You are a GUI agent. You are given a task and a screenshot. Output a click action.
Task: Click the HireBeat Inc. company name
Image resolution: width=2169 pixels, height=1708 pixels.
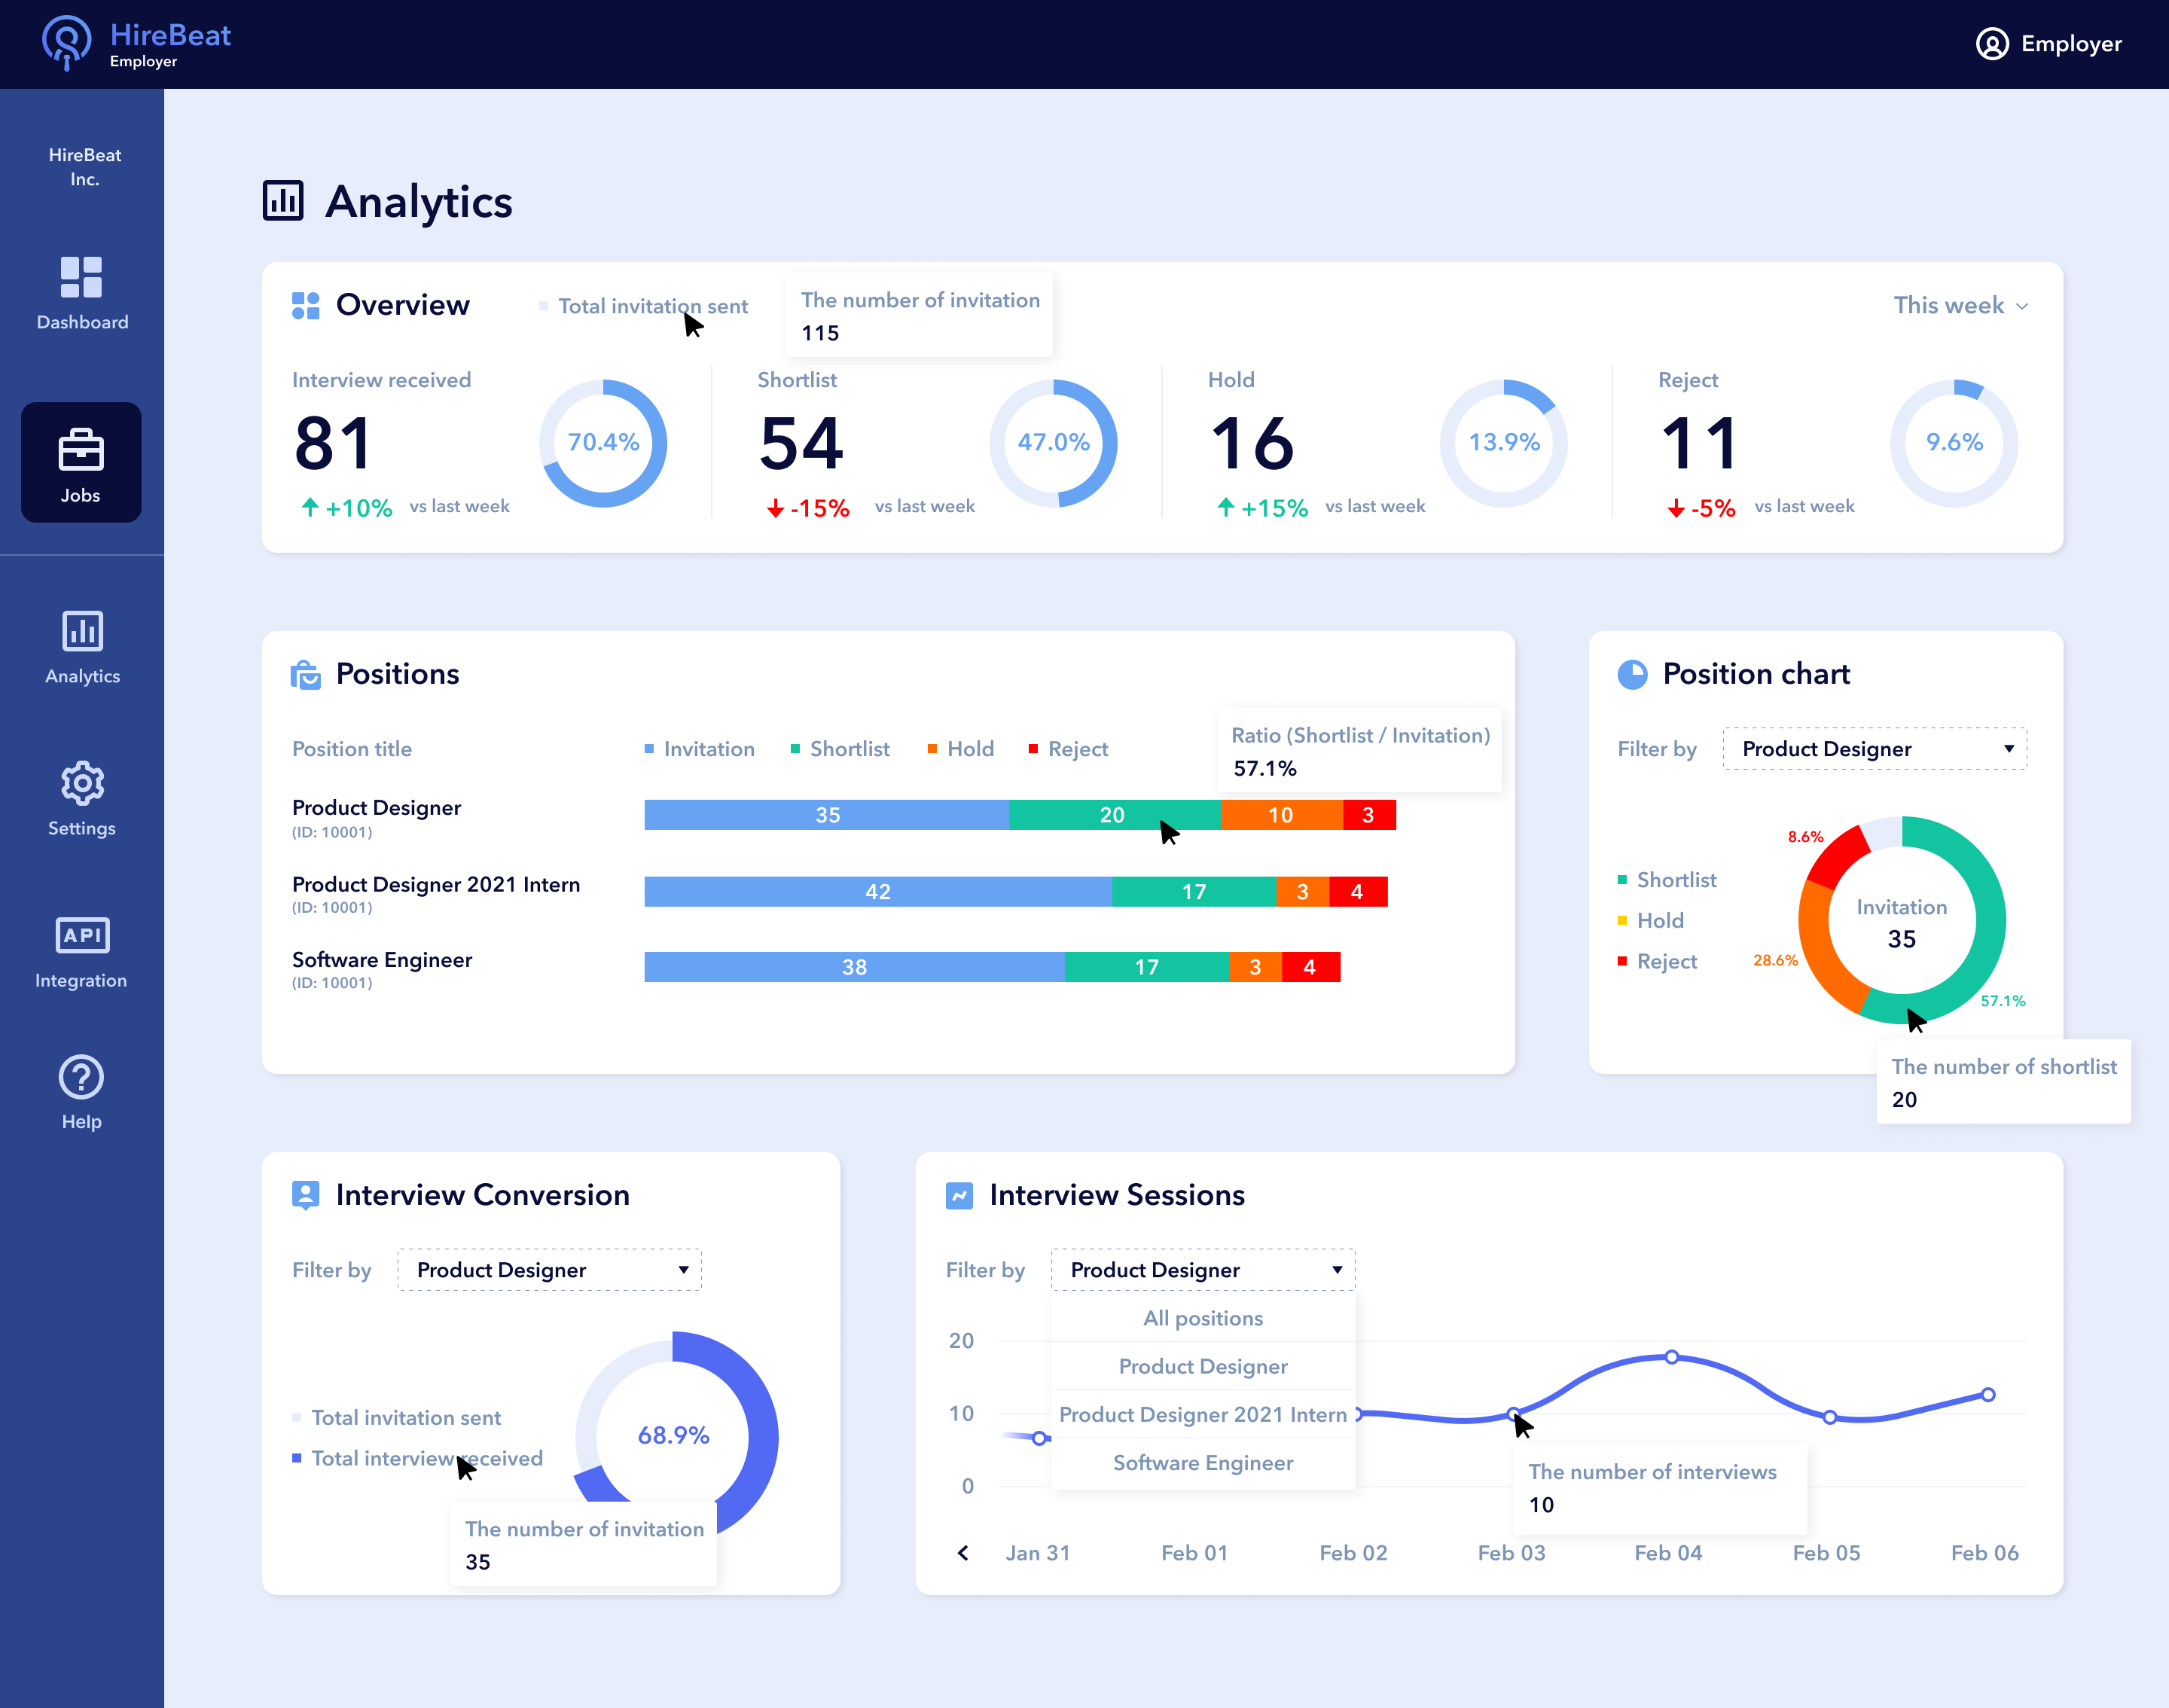[85, 167]
